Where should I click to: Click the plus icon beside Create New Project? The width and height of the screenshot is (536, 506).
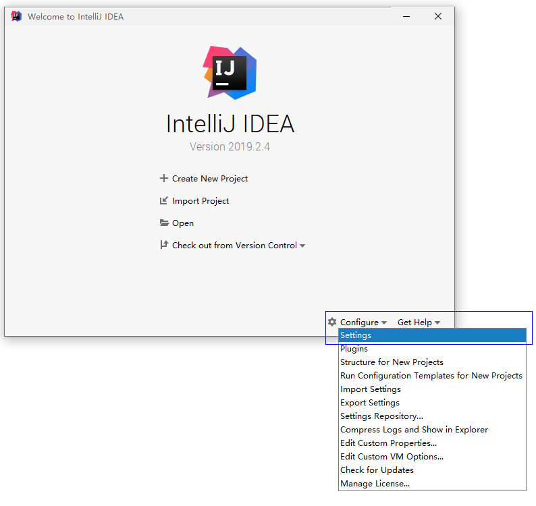pyautogui.click(x=164, y=178)
